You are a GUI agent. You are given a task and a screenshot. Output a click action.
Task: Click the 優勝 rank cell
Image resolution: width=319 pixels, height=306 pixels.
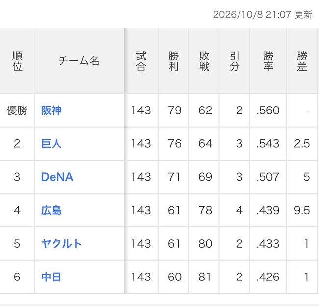17,111
